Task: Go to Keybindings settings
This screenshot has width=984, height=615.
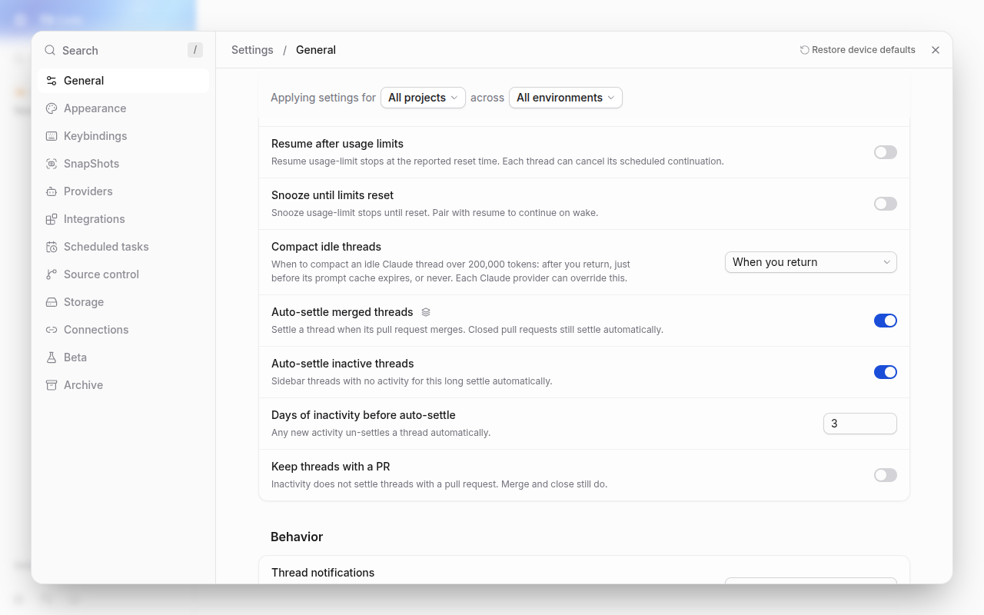Action: [123, 136]
